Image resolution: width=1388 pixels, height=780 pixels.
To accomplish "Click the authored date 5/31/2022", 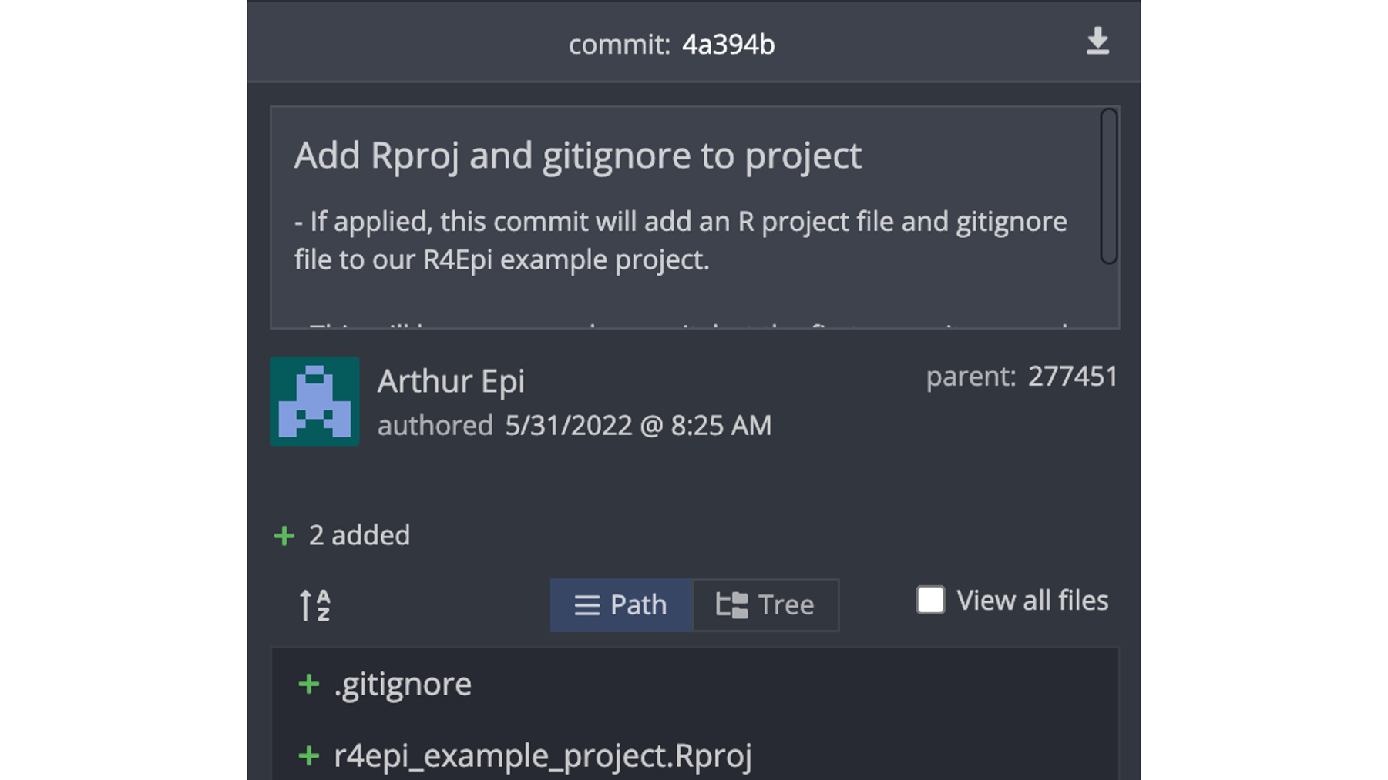I will 568,426.
